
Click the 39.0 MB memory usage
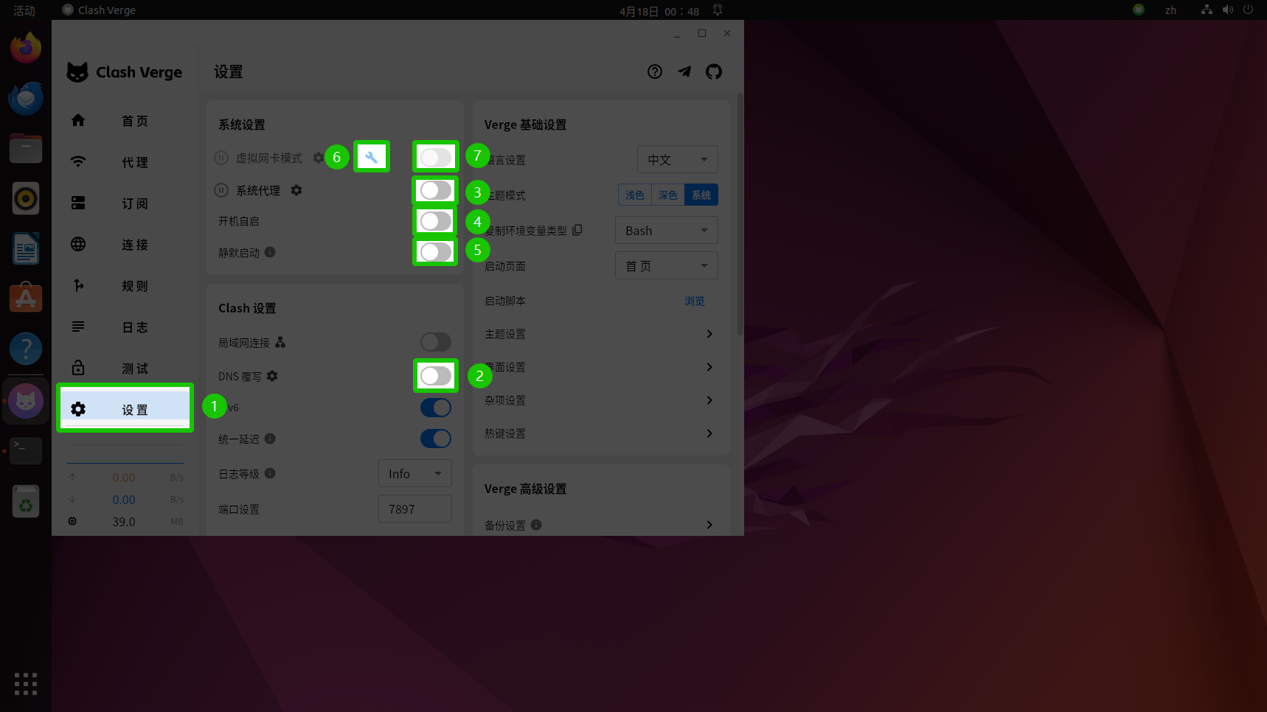[124, 521]
